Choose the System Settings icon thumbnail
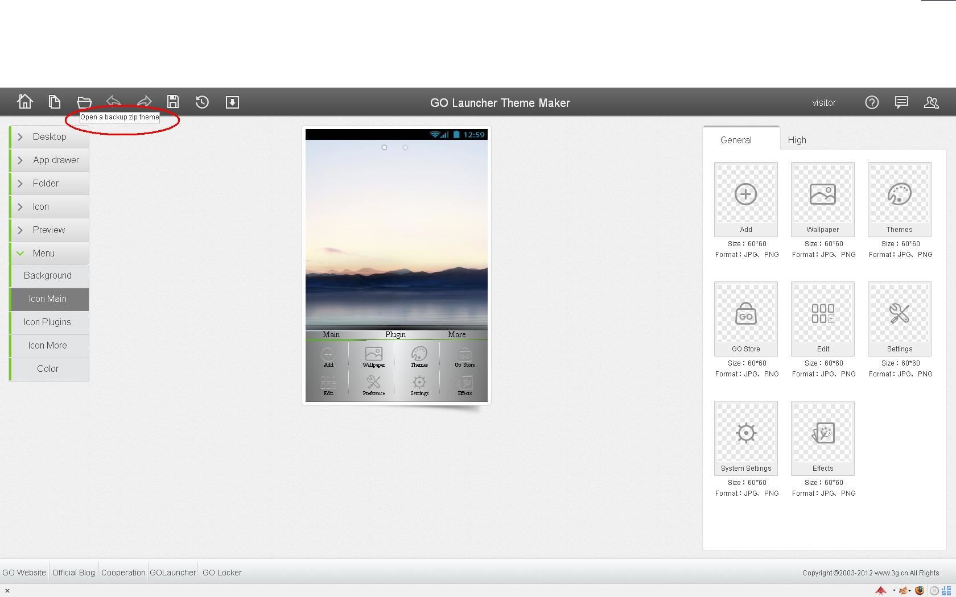This screenshot has width=956, height=597. [746, 438]
